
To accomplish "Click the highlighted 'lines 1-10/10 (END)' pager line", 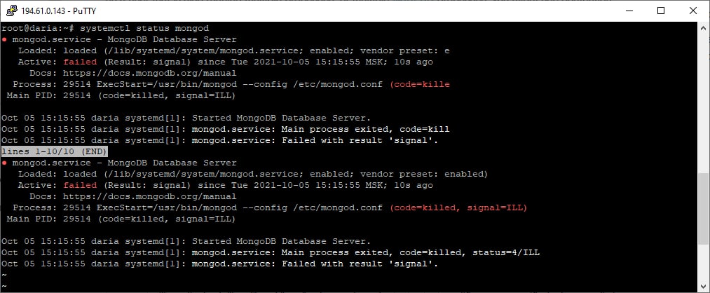I will pos(55,151).
